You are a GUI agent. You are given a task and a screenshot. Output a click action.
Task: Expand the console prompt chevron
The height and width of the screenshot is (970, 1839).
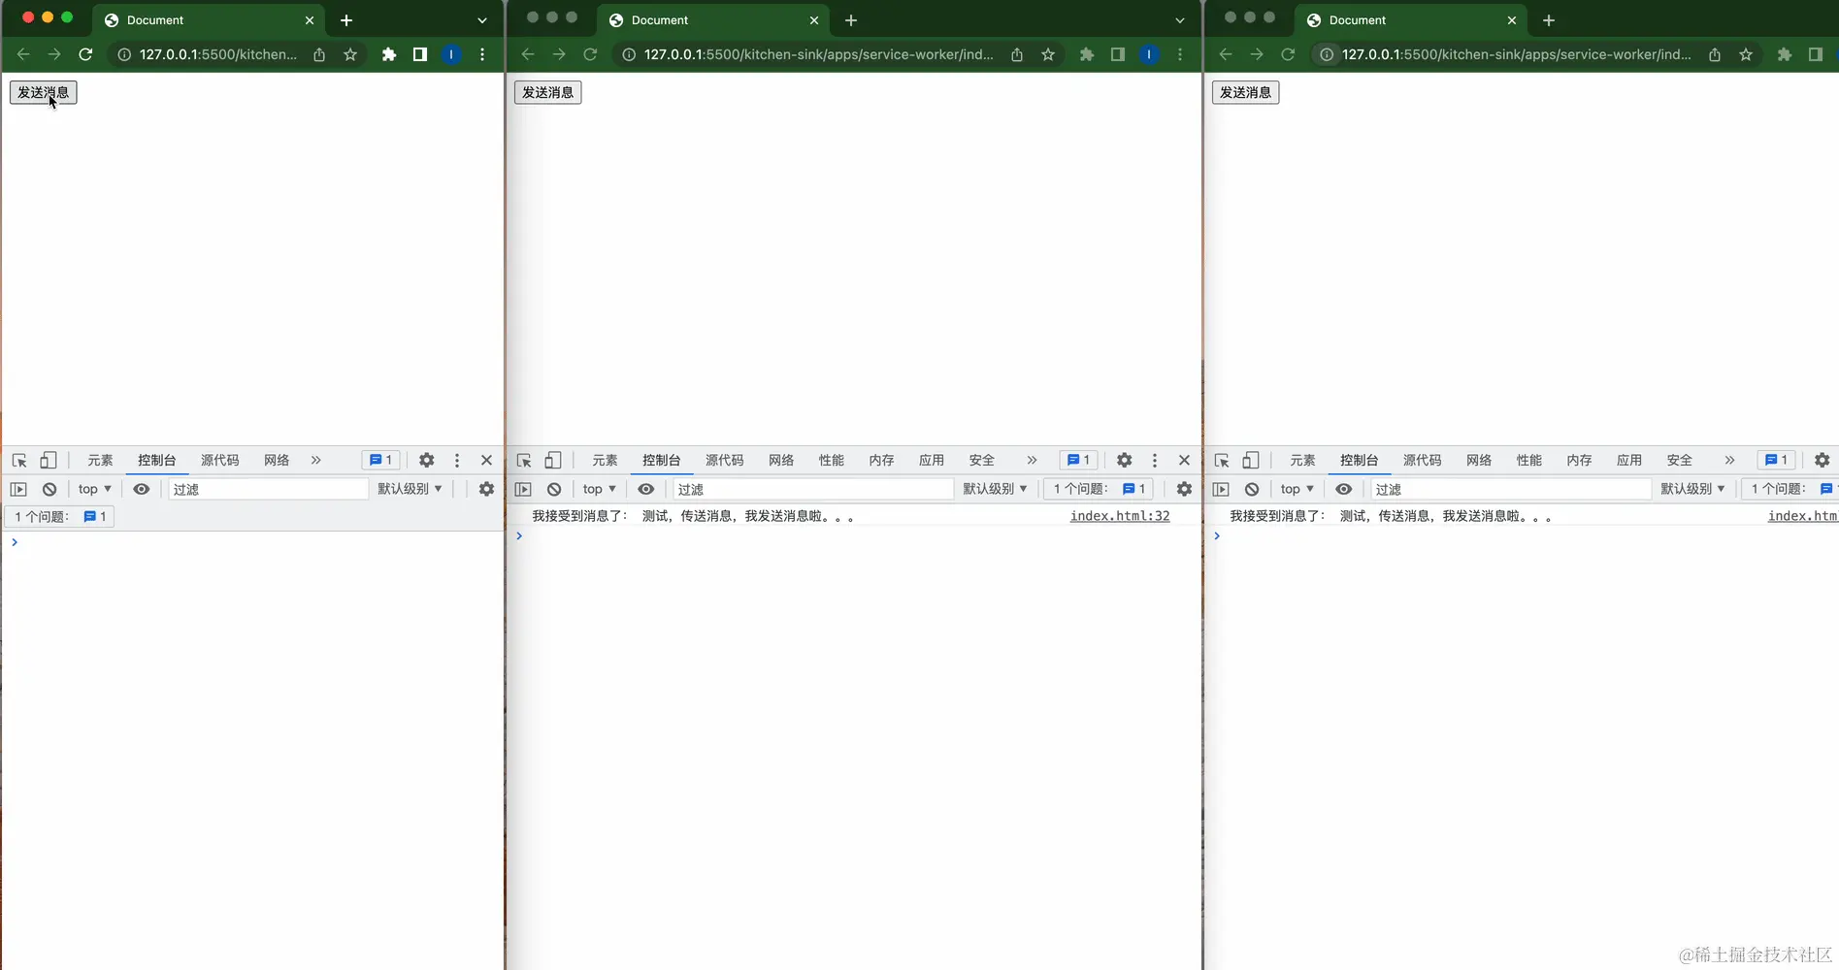coord(15,542)
